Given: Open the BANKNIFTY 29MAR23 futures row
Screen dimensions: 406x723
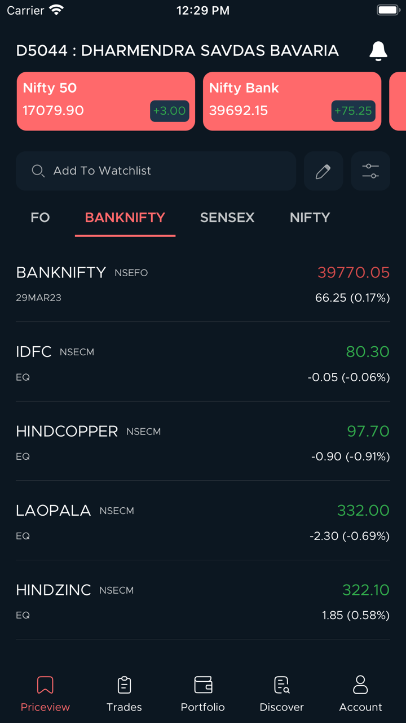Looking at the screenshot, I should pos(203,284).
